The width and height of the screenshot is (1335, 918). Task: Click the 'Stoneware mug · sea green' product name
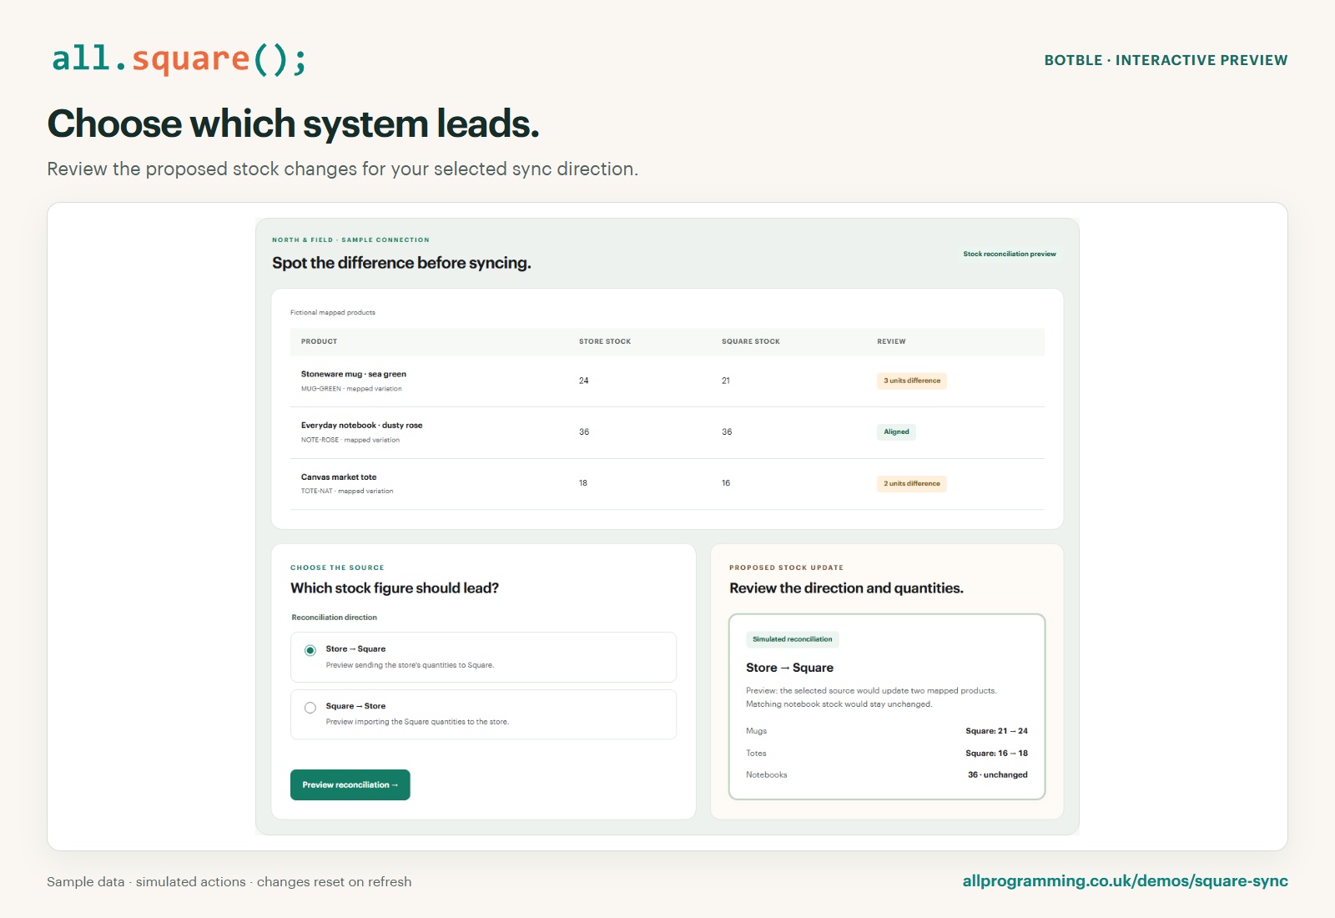pyautogui.click(x=354, y=374)
